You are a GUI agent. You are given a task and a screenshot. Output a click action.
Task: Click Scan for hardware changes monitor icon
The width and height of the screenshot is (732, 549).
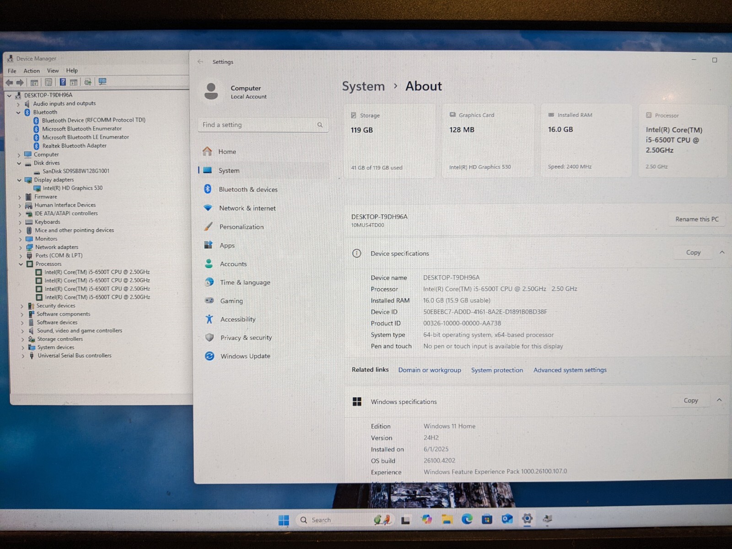102,81
